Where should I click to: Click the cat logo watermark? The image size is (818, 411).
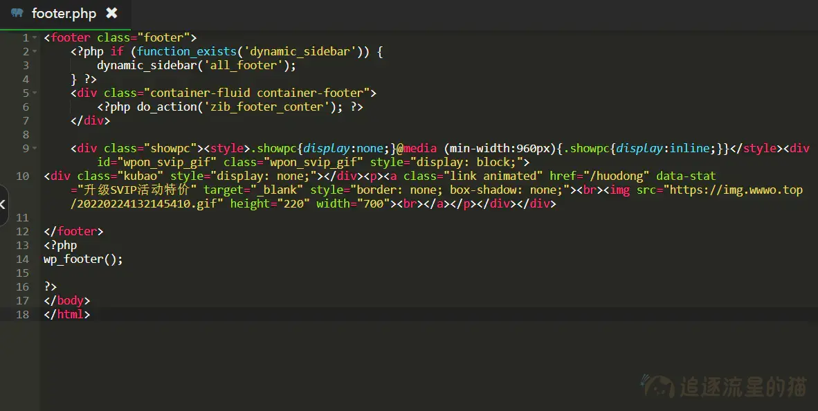657,386
